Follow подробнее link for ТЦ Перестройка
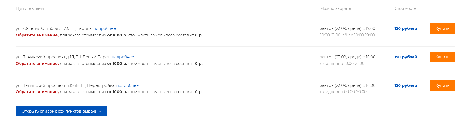 point(127,85)
